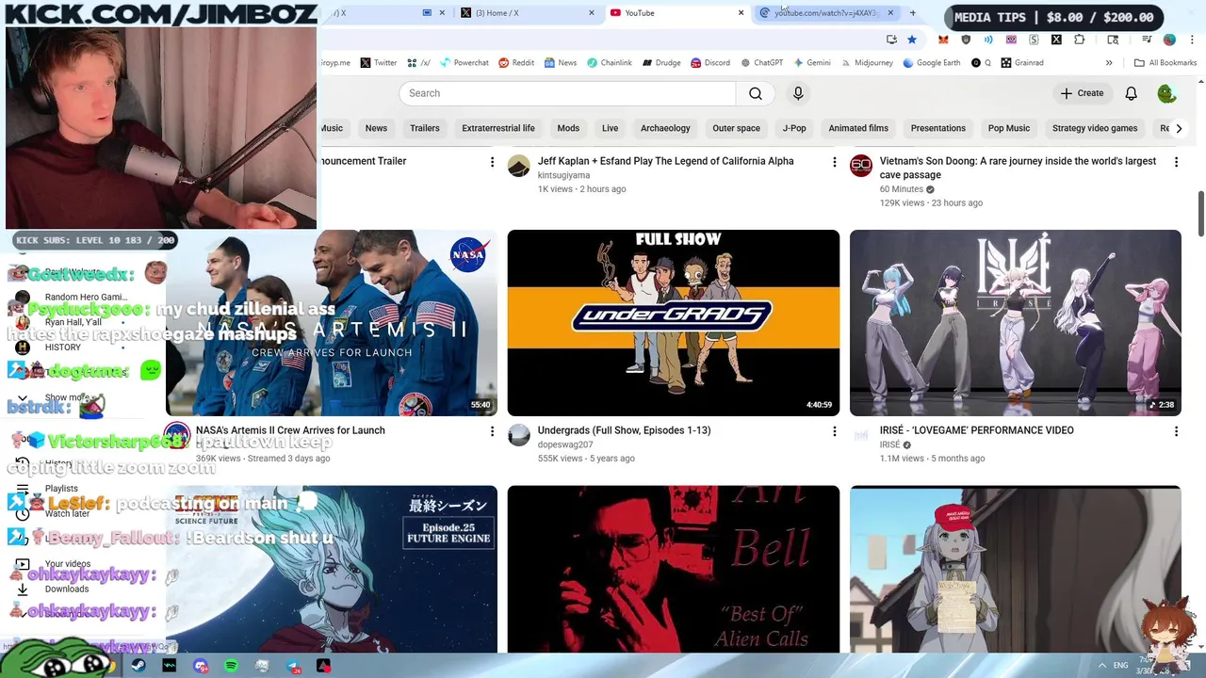Click the Create button

point(1082,93)
